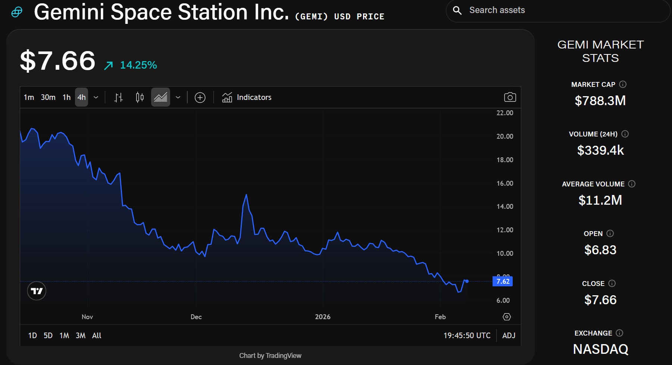Show info for Volume (24H)
The image size is (672, 365).
[x=625, y=134]
